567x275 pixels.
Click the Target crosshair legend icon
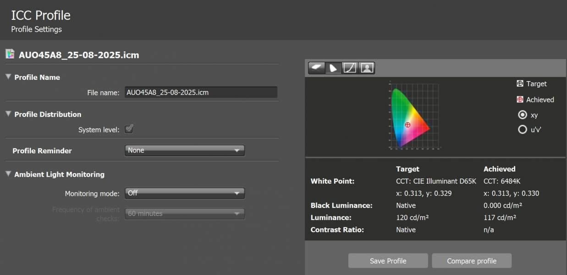click(520, 84)
